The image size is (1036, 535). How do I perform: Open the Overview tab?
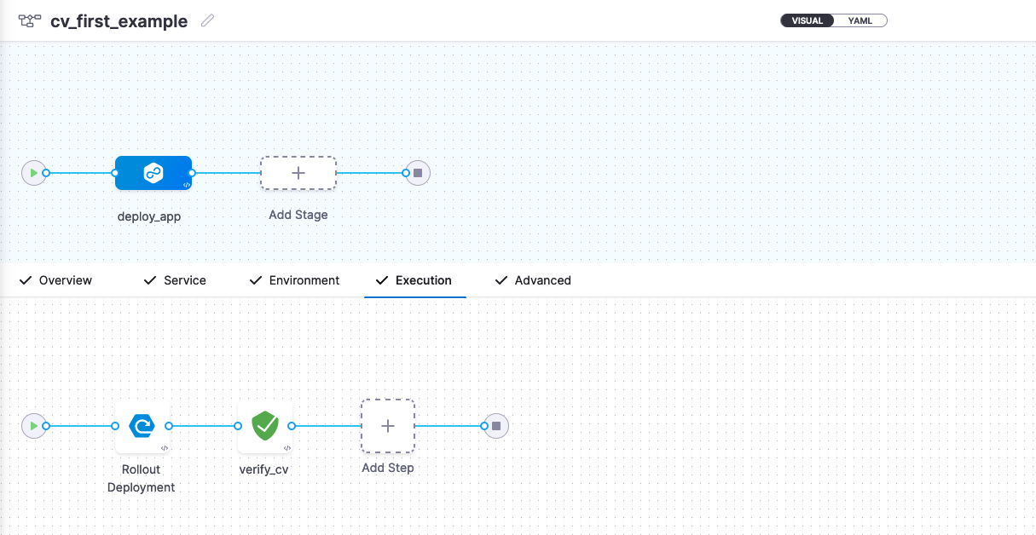[56, 280]
